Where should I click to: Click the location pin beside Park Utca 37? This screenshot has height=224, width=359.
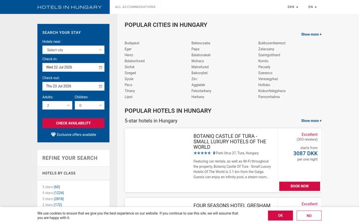[x=214, y=153]
